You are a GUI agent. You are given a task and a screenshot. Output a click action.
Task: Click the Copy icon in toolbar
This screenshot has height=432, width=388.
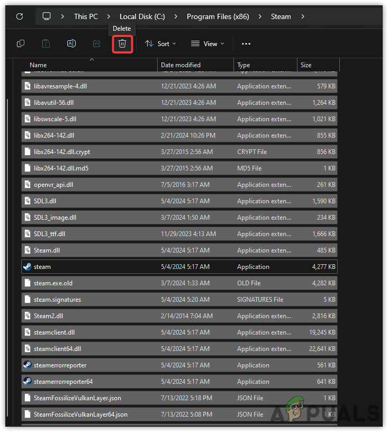tap(21, 43)
